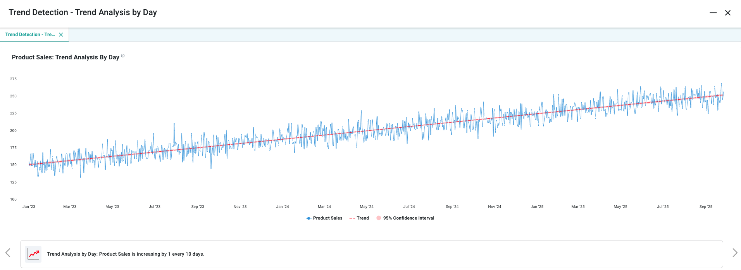Toggle Product Sales series in legend
741x270 pixels.
(x=327, y=218)
